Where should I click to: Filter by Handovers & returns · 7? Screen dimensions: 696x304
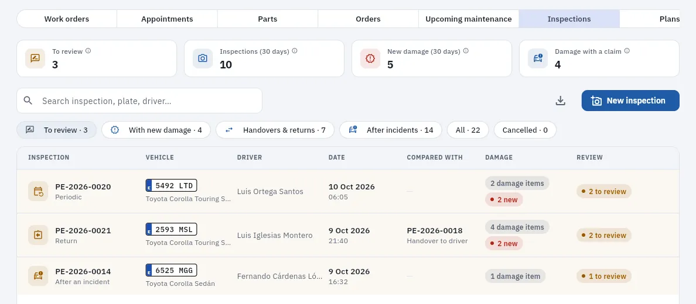point(275,130)
